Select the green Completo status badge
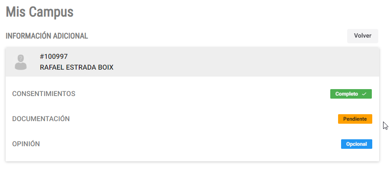390x170 pixels. point(351,94)
